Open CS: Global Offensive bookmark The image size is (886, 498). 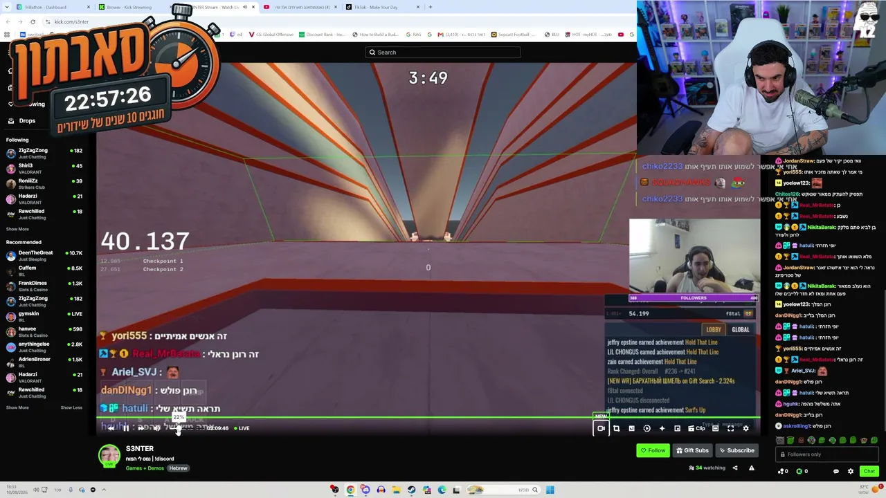point(271,35)
